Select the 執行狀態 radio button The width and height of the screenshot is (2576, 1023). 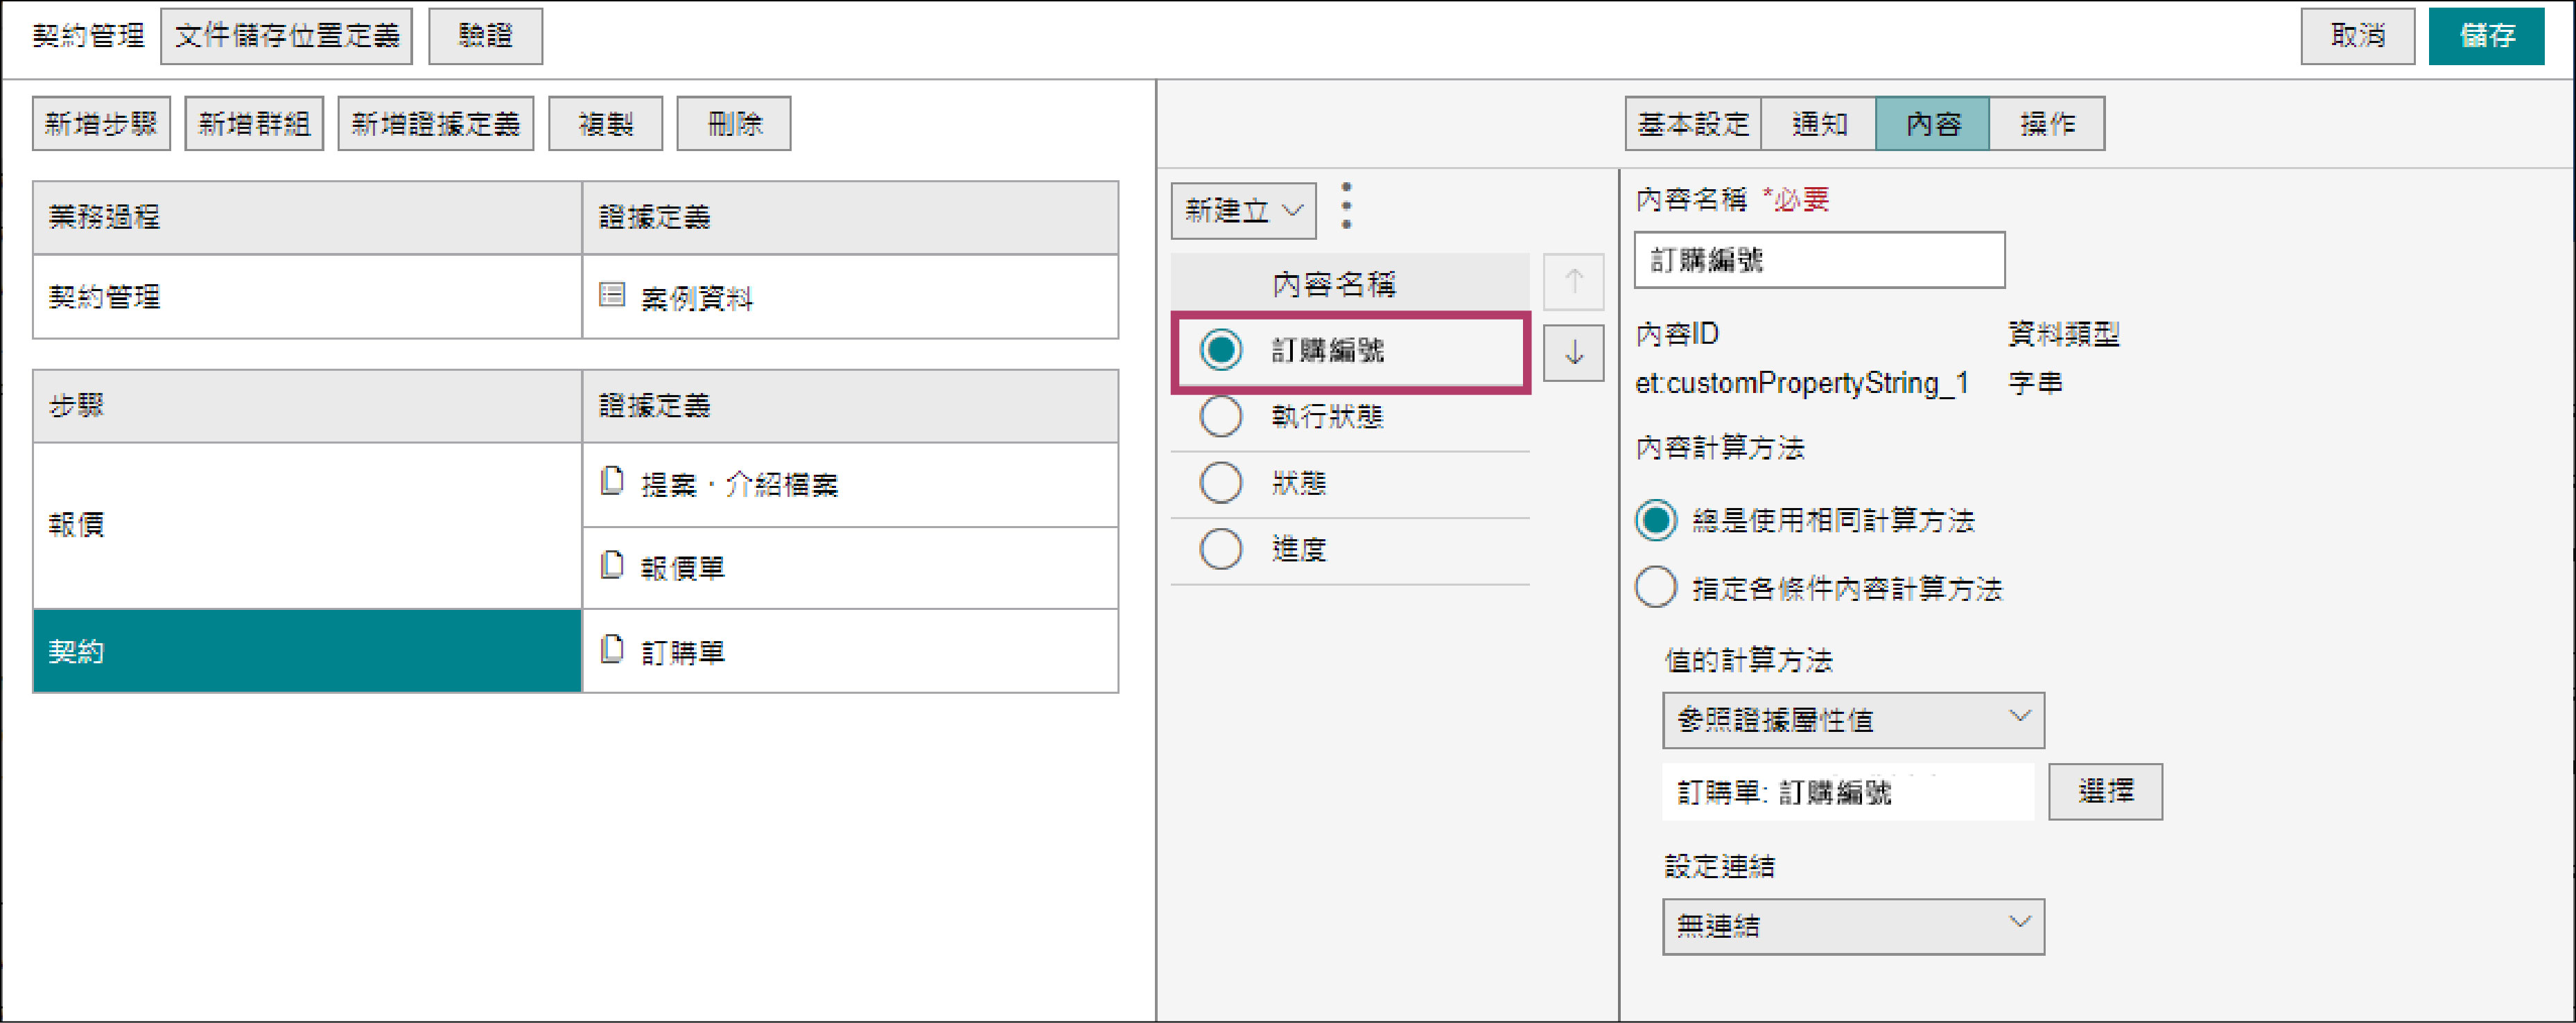tap(1221, 416)
